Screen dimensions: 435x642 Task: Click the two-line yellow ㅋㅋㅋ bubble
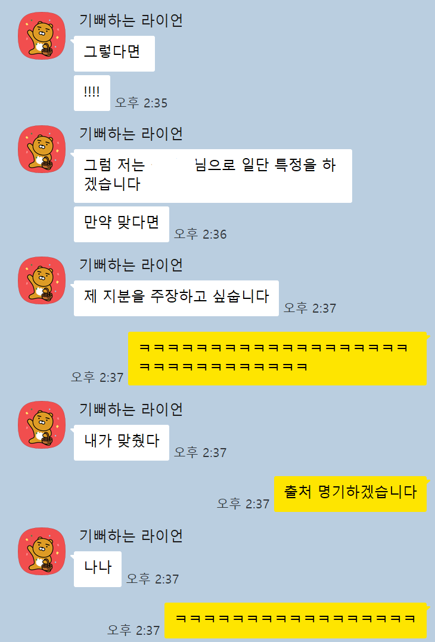tap(277, 359)
